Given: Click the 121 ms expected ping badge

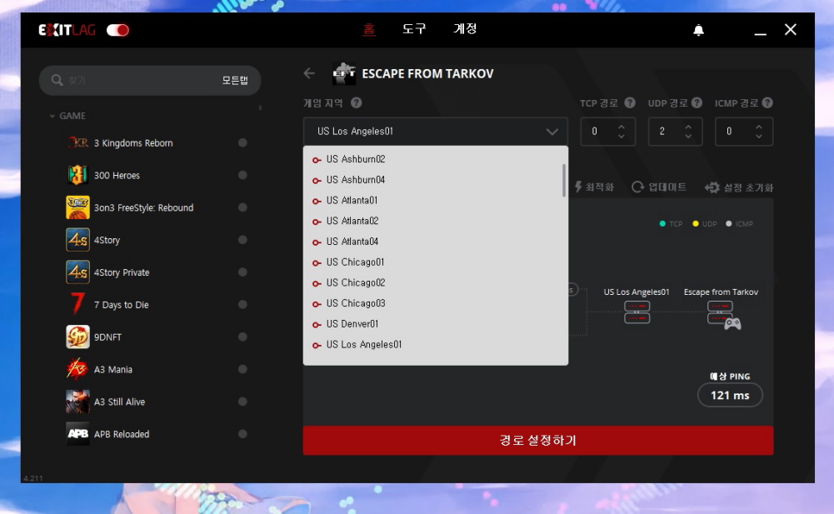Looking at the screenshot, I should tap(730, 396).
